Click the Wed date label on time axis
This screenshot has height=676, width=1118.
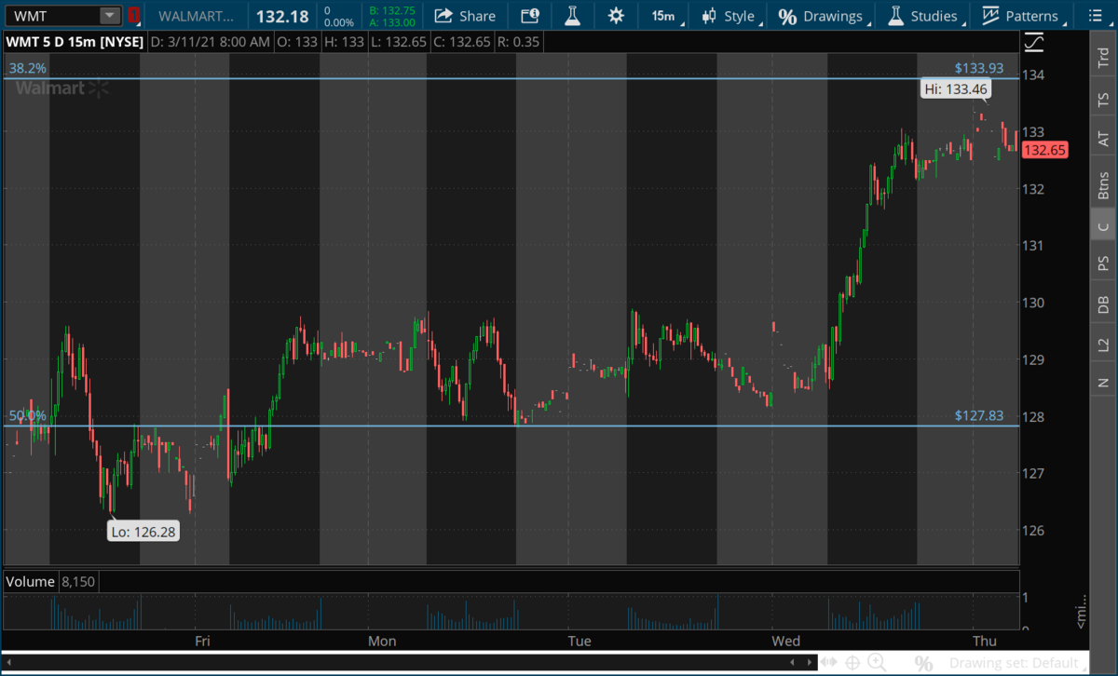pyautogui.click(x=786, y=641)
